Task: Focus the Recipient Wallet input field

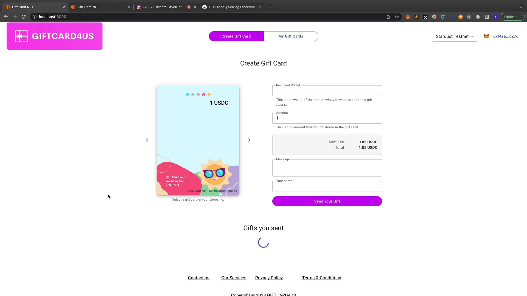Action: [x=327, y=91]
